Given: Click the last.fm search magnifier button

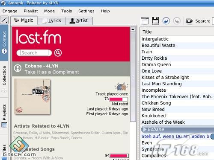Looking at the screenshot, I should (x=58, y=53).
